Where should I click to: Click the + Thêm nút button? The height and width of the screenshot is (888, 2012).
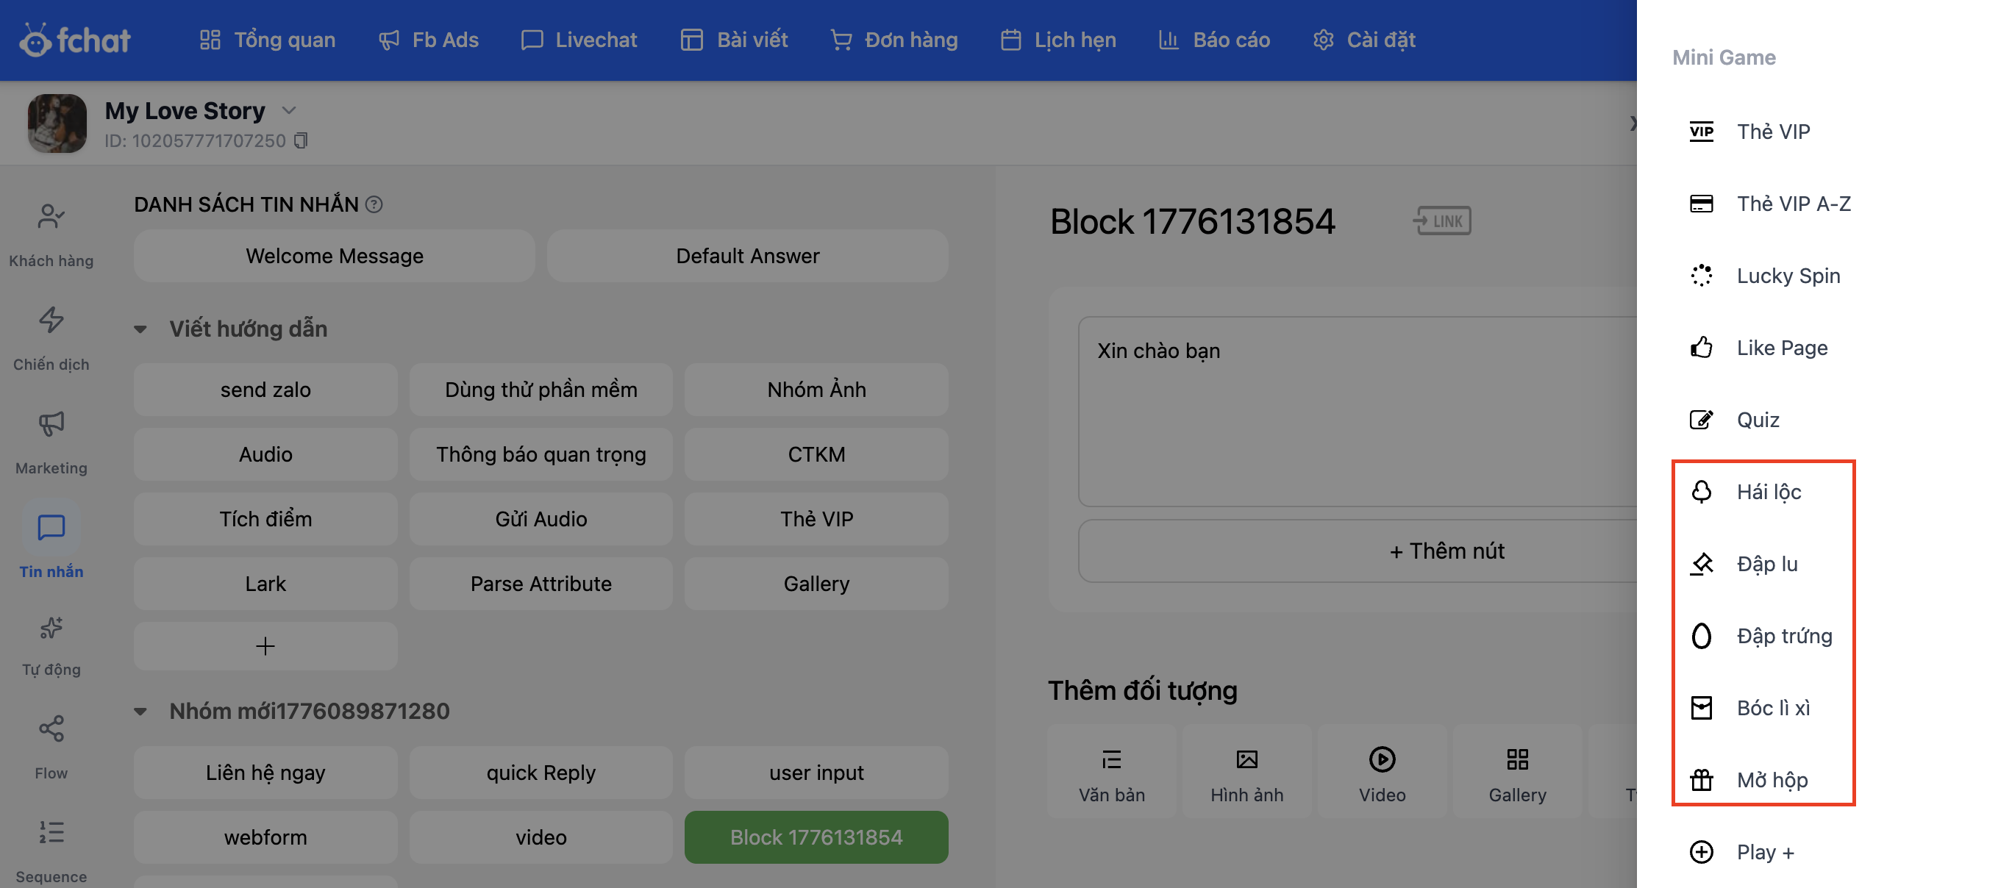click(1445, 551)
